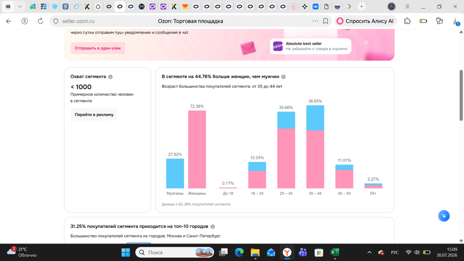Open three-dots menu in address bar

(x=315, y=21)
